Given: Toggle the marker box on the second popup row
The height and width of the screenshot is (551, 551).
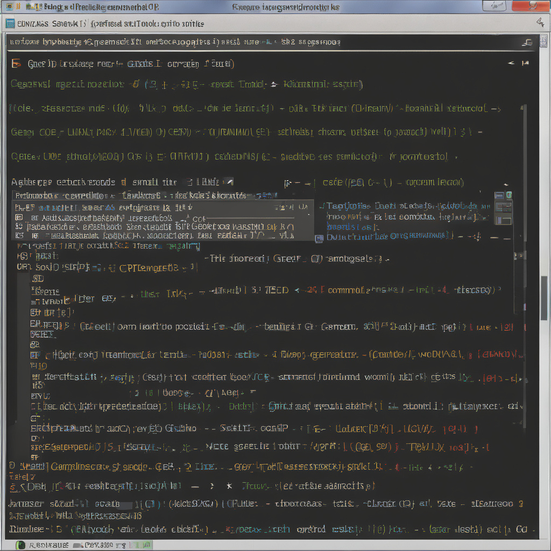Looking at the screenshot, I should [19, 218].
